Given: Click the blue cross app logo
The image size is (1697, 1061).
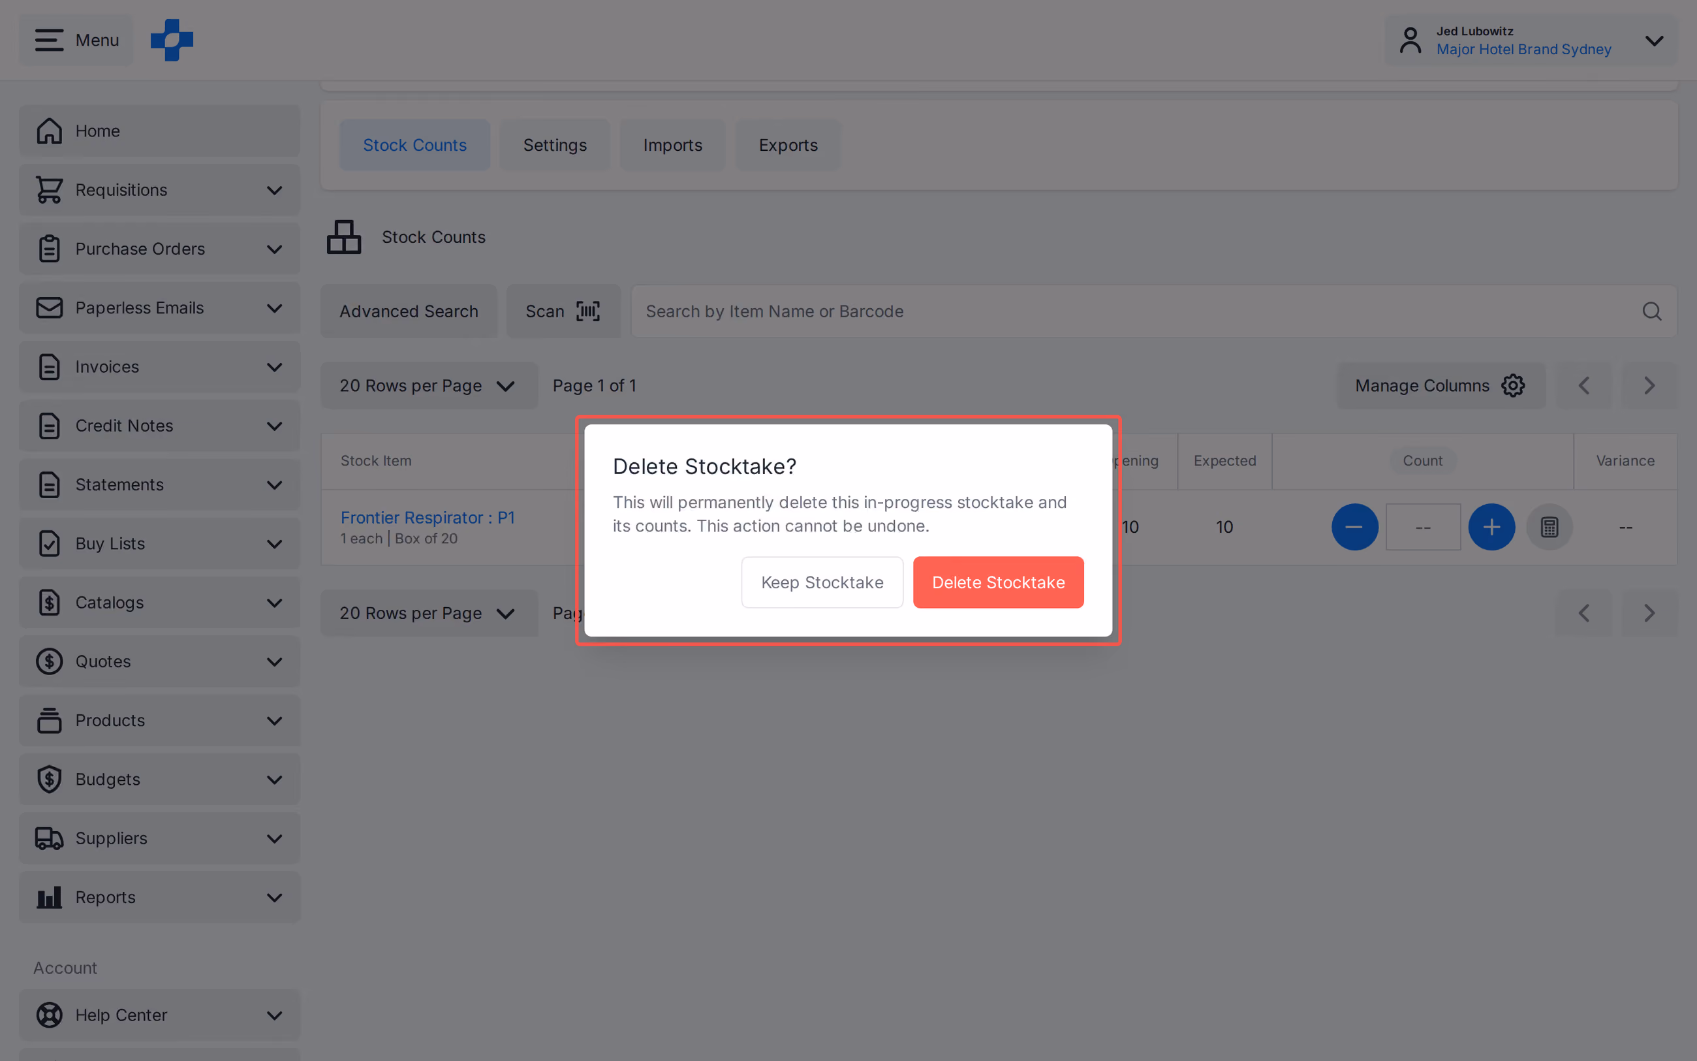Looking at the screenshot, I should pyautogui.click(x=172, y=40).
